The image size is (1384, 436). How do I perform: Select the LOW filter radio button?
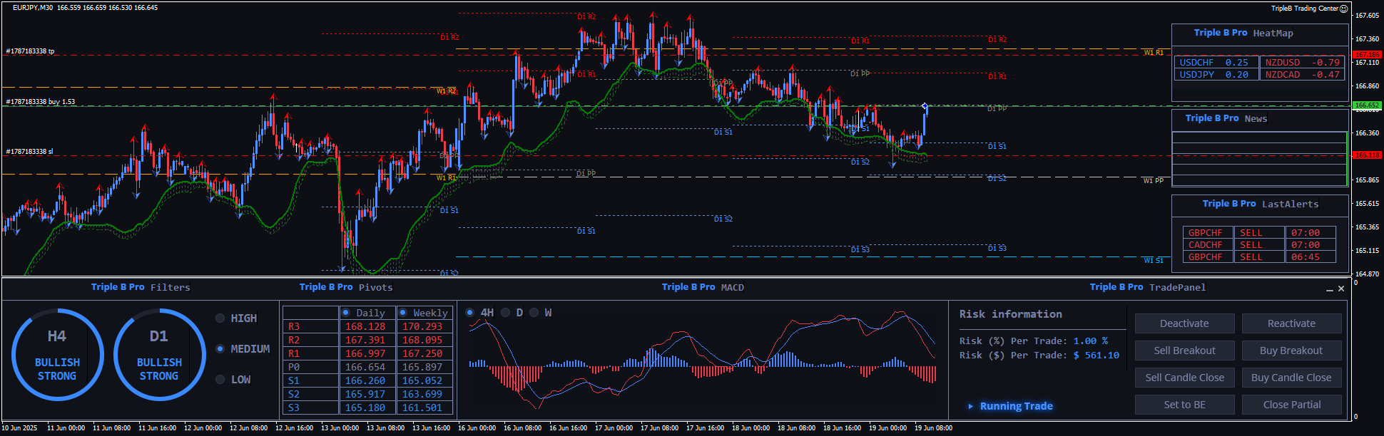[x=220, y=380]
